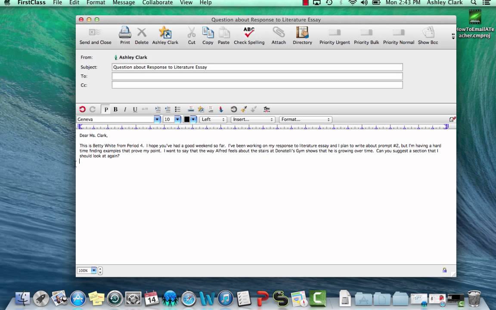Screen dimensions: 496x310
Task: Open the Collaborate menu
Action: pos(158,3)
